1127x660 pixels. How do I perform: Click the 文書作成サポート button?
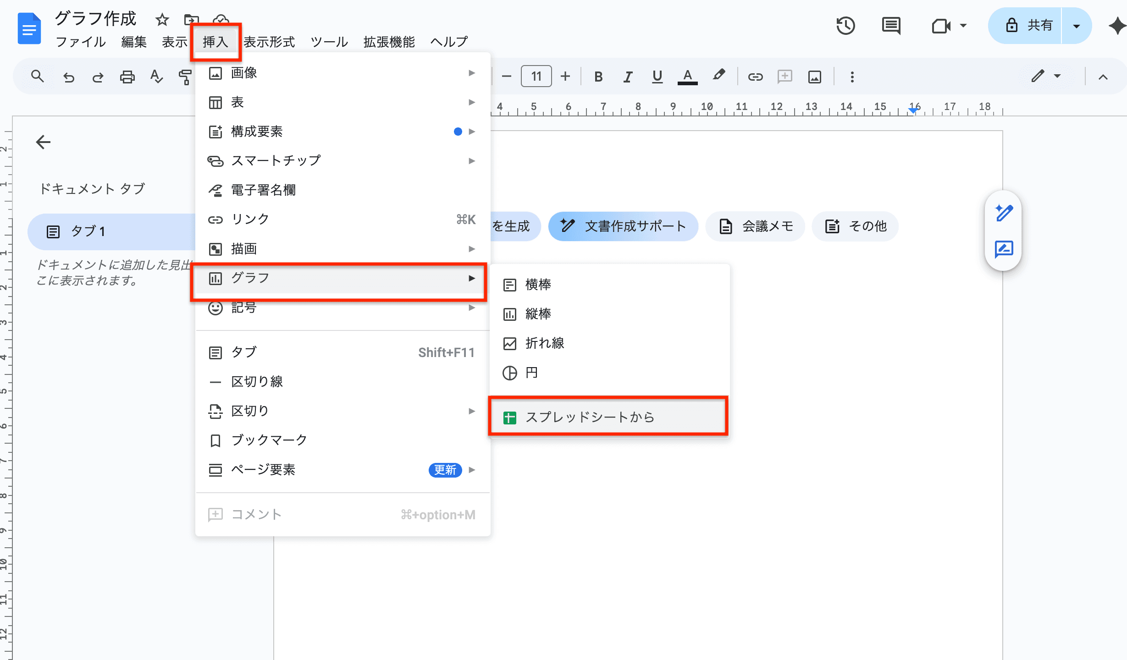(x=623, y=226)
